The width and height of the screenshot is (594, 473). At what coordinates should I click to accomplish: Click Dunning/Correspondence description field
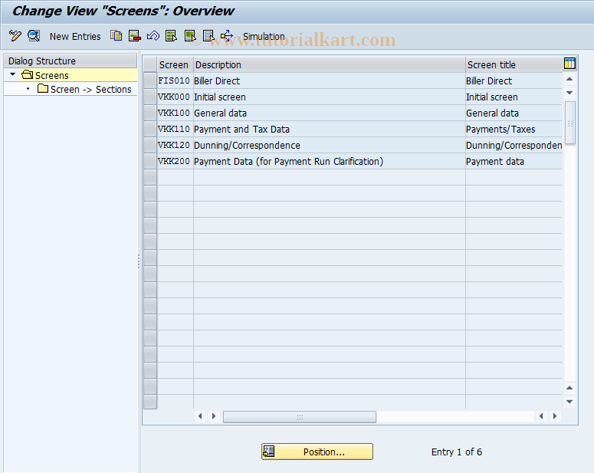(330, 145)
